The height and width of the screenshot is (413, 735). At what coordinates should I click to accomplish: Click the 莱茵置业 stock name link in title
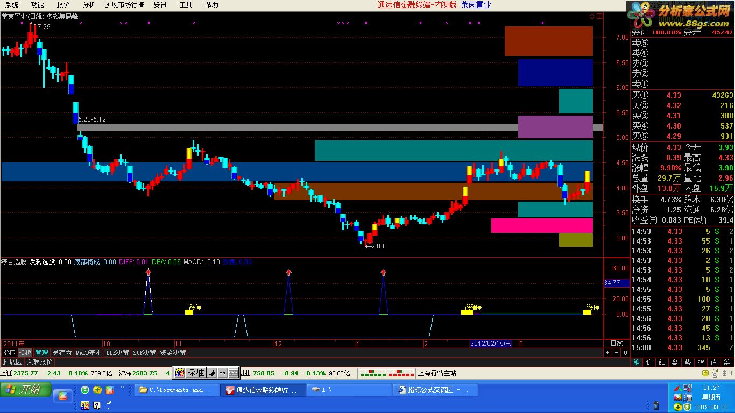(x=476, y=5)
